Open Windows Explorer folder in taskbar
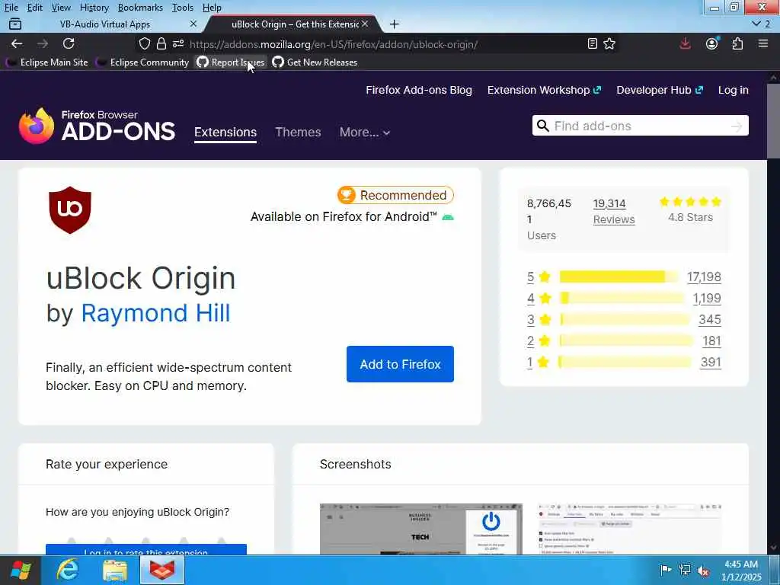Image resolution: width=780 pixels, height=585 pixels. point(115,571)
